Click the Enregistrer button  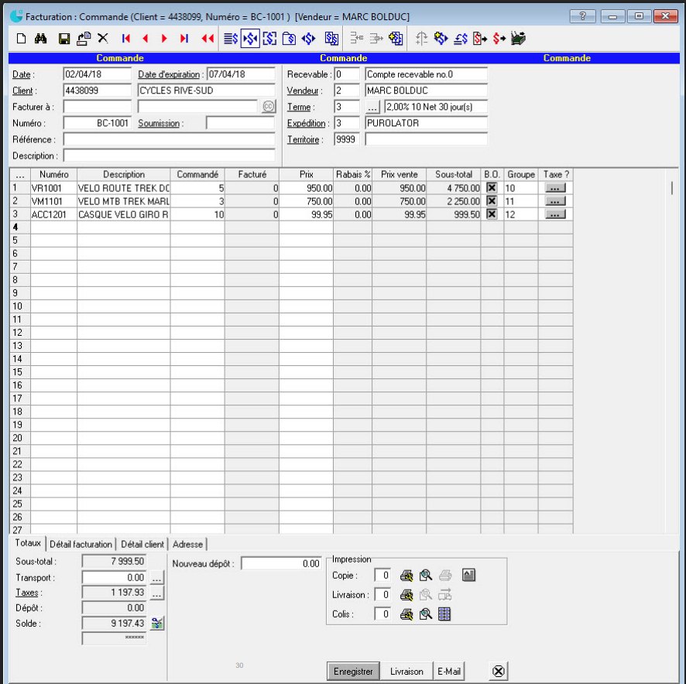[353, 672]
